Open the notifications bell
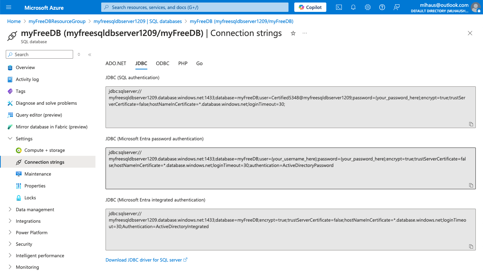The width and height of the screenshot is (483, 272). (x=353, y=7)
